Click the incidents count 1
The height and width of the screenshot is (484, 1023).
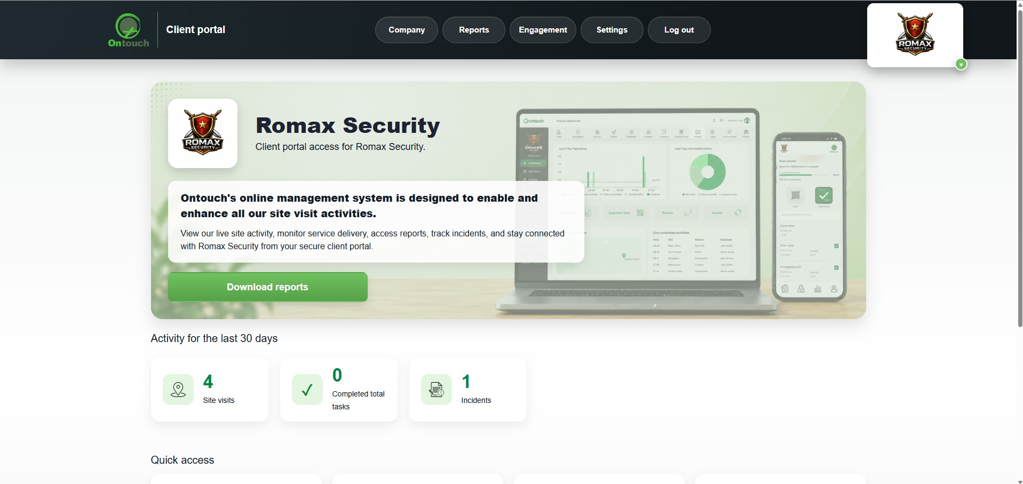tap(466, 382)
